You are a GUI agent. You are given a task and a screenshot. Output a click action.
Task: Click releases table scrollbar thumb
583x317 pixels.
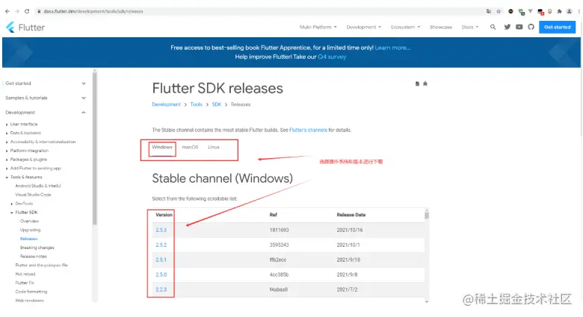point(427,216)
